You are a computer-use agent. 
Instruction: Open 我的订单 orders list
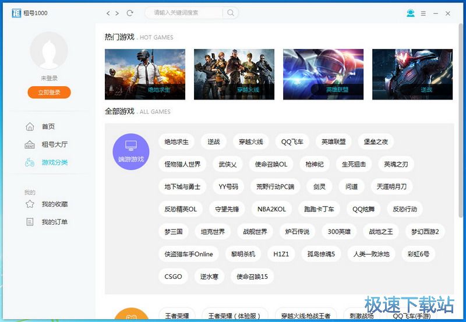(x=54, y=222)
